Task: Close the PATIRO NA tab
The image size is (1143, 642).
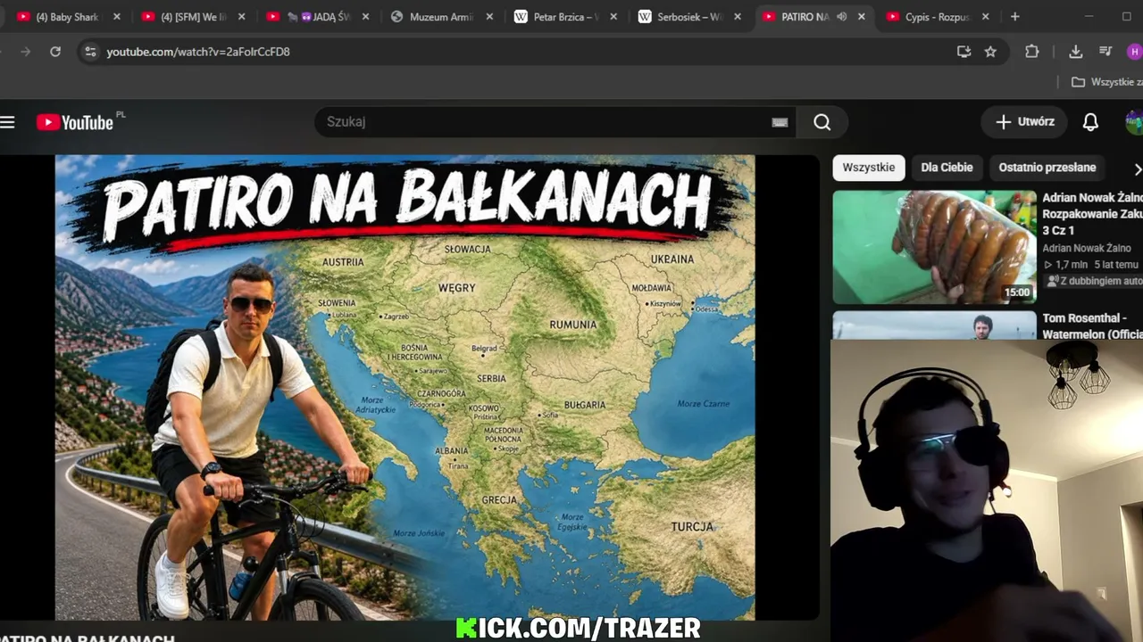Action: click(861, 17)
